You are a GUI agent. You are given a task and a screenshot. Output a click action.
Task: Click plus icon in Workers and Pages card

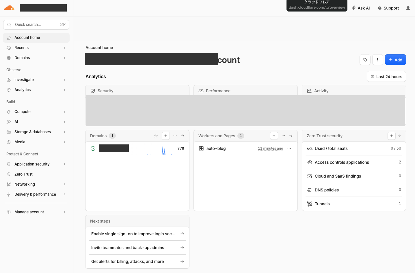274,136
